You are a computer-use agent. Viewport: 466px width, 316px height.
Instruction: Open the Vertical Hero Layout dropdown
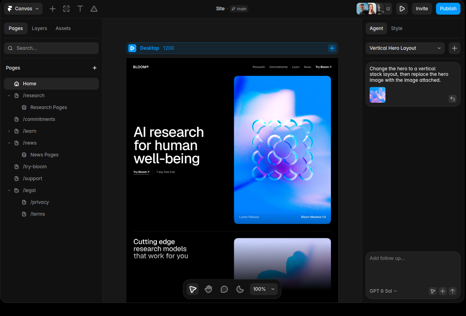click(x=405, y=48)
